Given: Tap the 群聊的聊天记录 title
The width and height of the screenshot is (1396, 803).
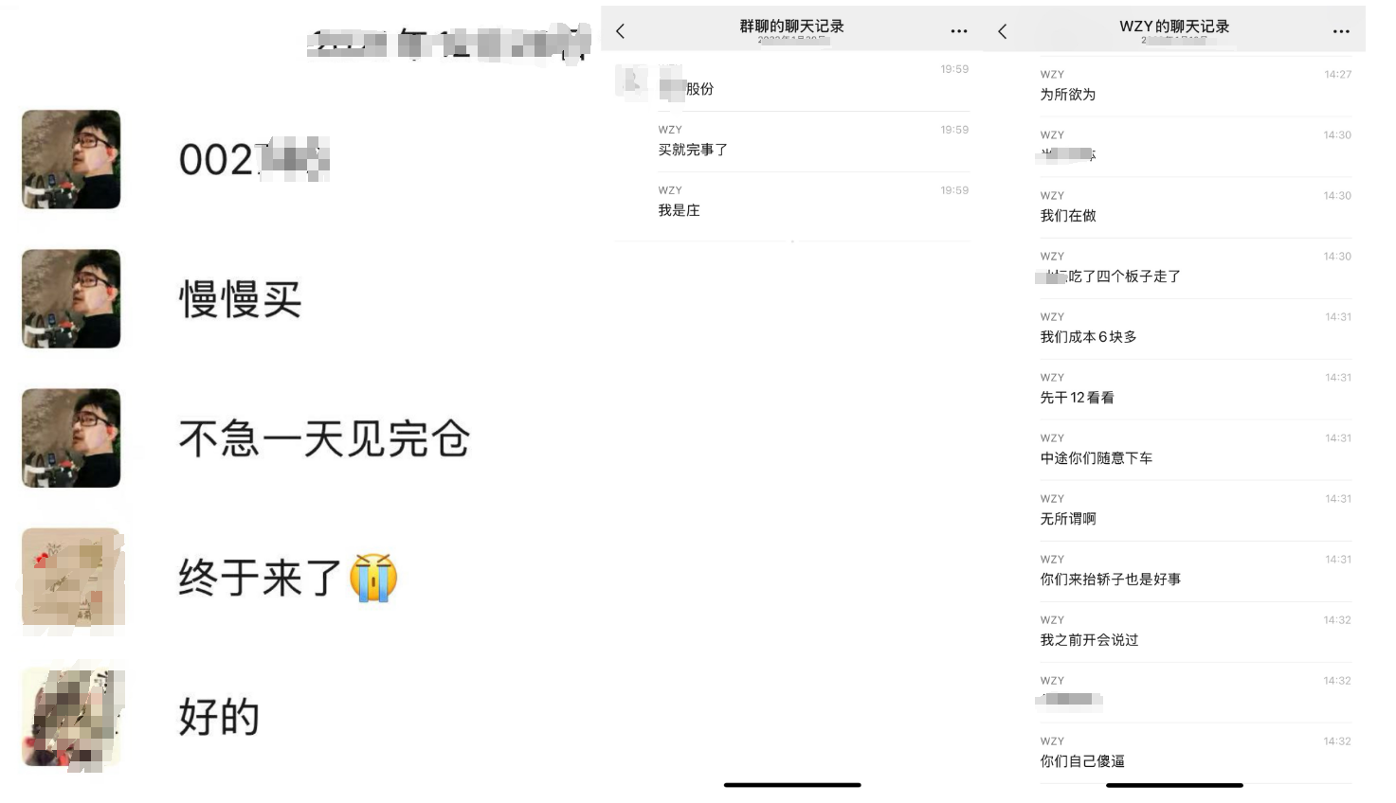Looking at the screenshot, I should [791, 27].
